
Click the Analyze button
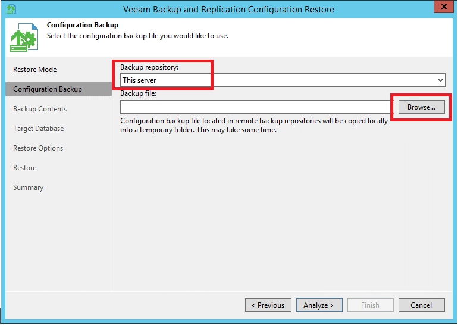click(x=319, y=305)
